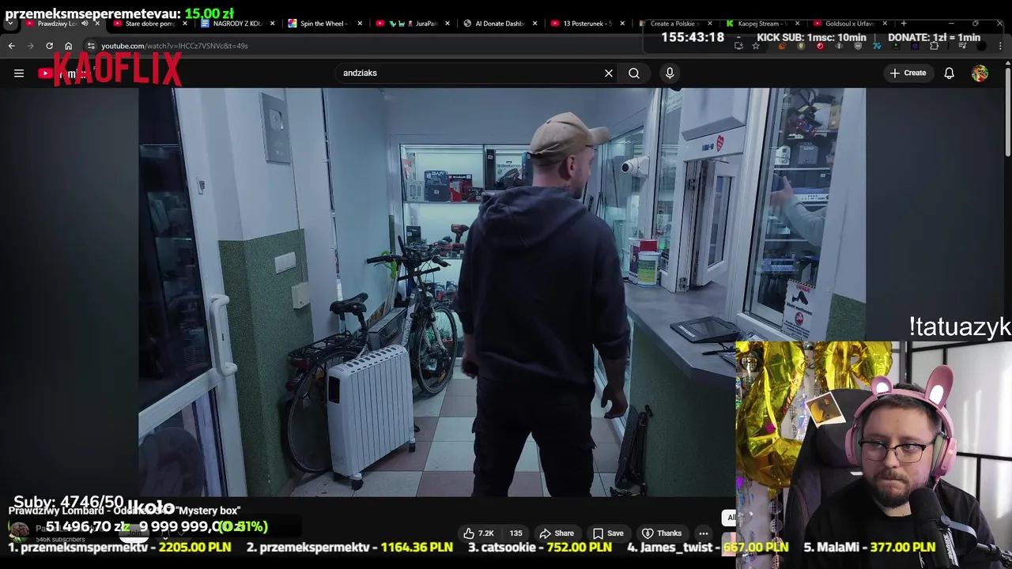Click the magnifier search button
Screen dimensions: 1012x569
[634, 73]
